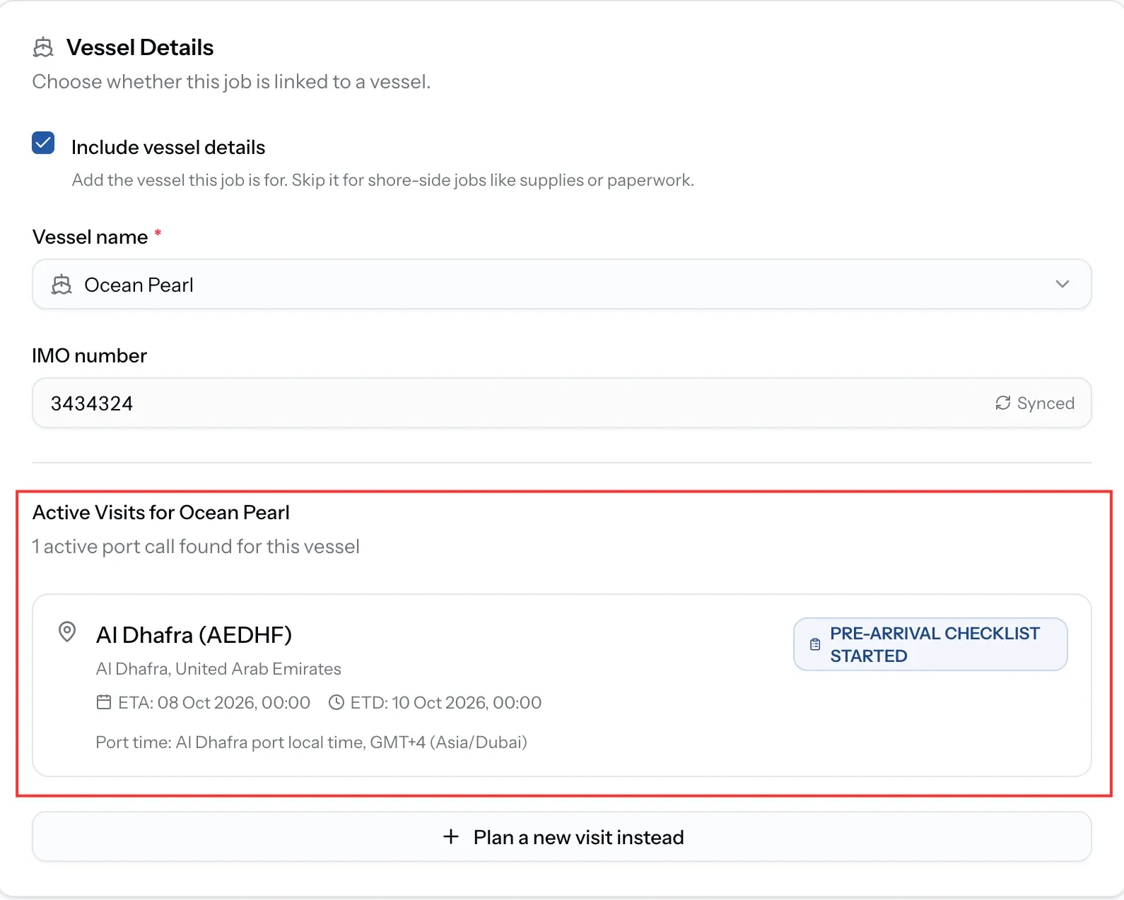The width and height of the screenshot is (1124, 900).
Task: Click the ship icon beside the Vessel Details heading
Action: point(43,47)
